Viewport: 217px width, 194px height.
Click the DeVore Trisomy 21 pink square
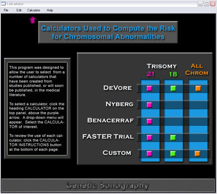pyautogui.click(x=149, y=88)
